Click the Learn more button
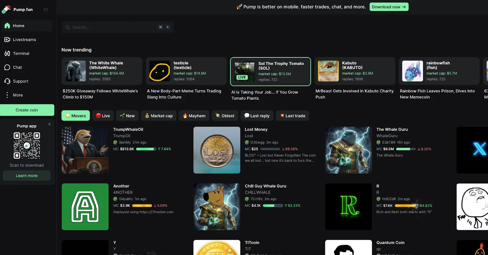The width and height of the screenshot is (488, 255). (27, 176)
